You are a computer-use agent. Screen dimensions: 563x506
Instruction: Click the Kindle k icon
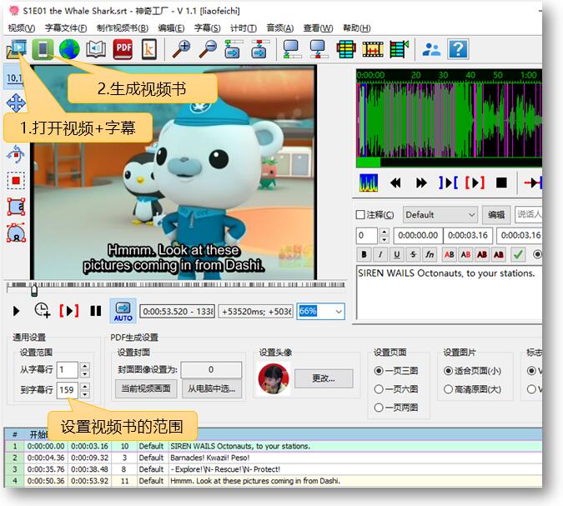[x=149, y=49]
